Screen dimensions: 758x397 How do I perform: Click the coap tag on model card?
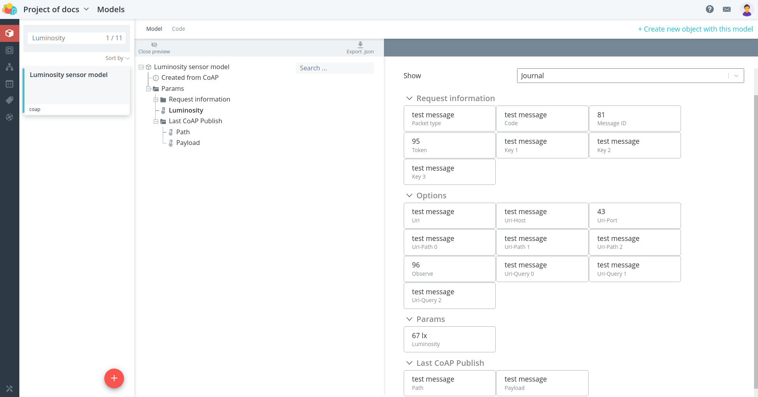35,109
